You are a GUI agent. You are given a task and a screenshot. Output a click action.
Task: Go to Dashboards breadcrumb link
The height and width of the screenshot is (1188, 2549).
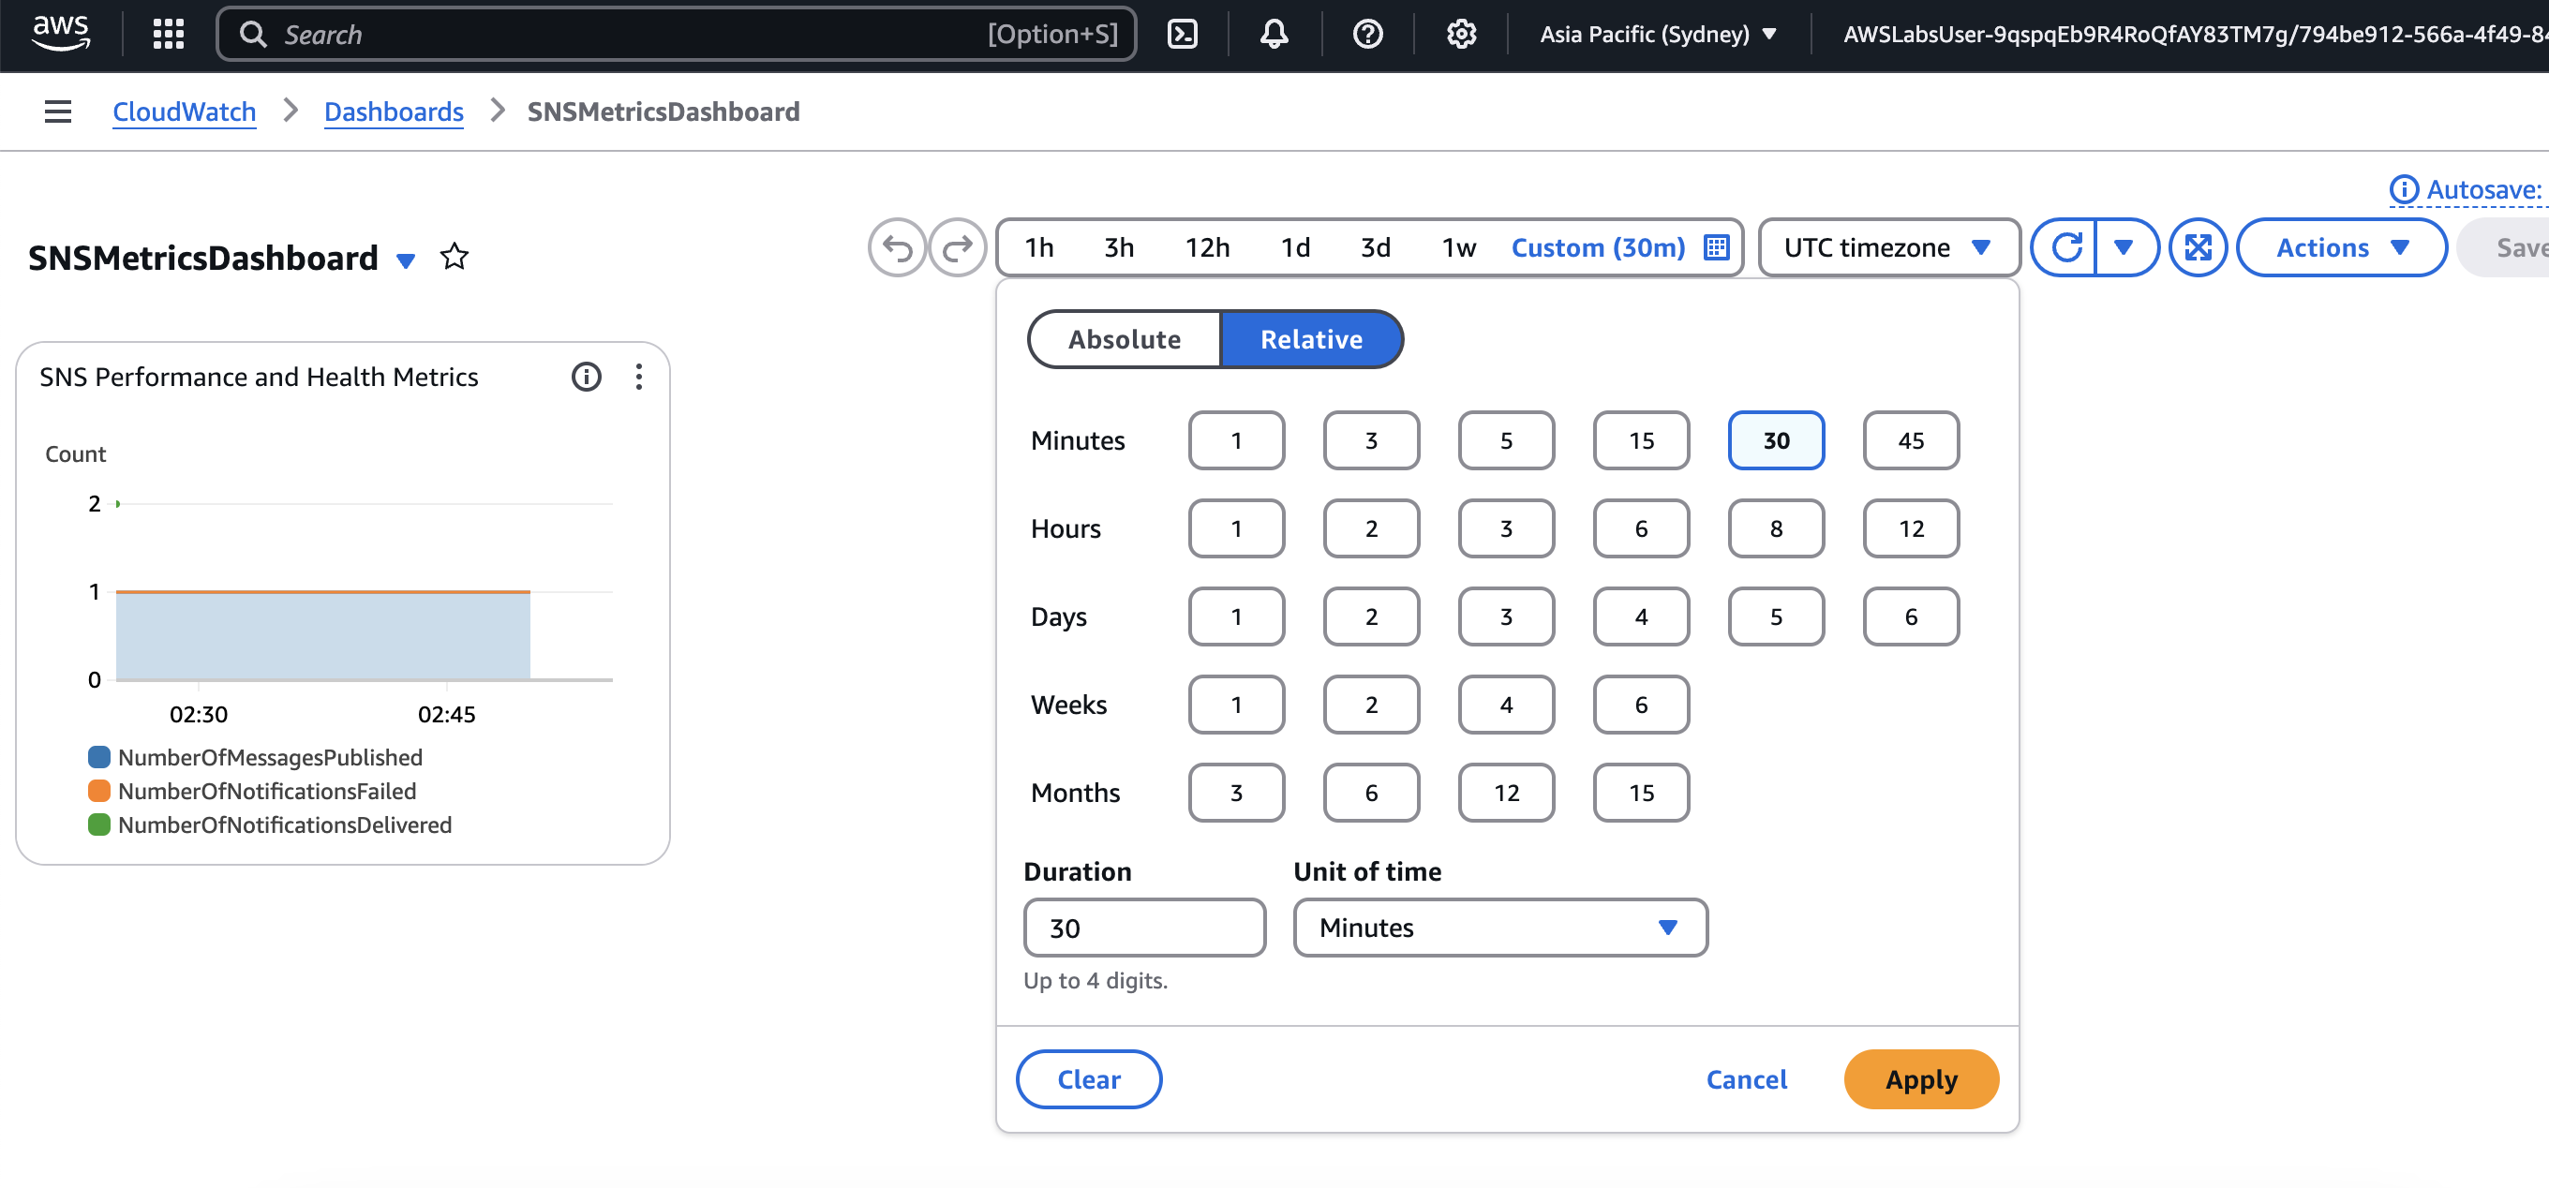[394, 111]
